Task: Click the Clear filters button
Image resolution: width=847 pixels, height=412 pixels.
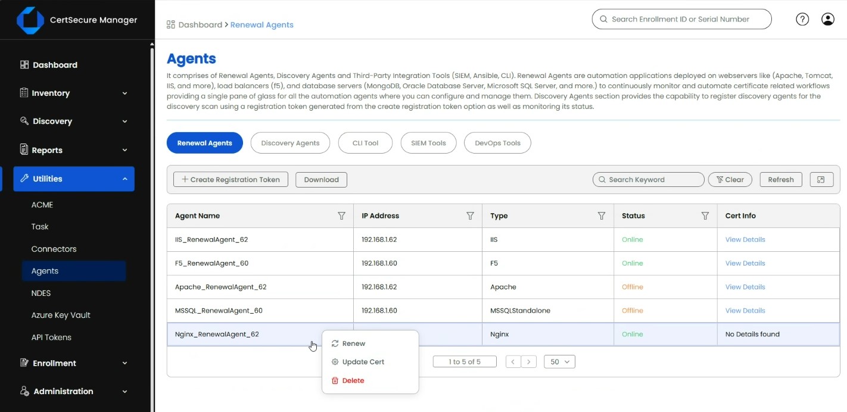Action: 730,179
